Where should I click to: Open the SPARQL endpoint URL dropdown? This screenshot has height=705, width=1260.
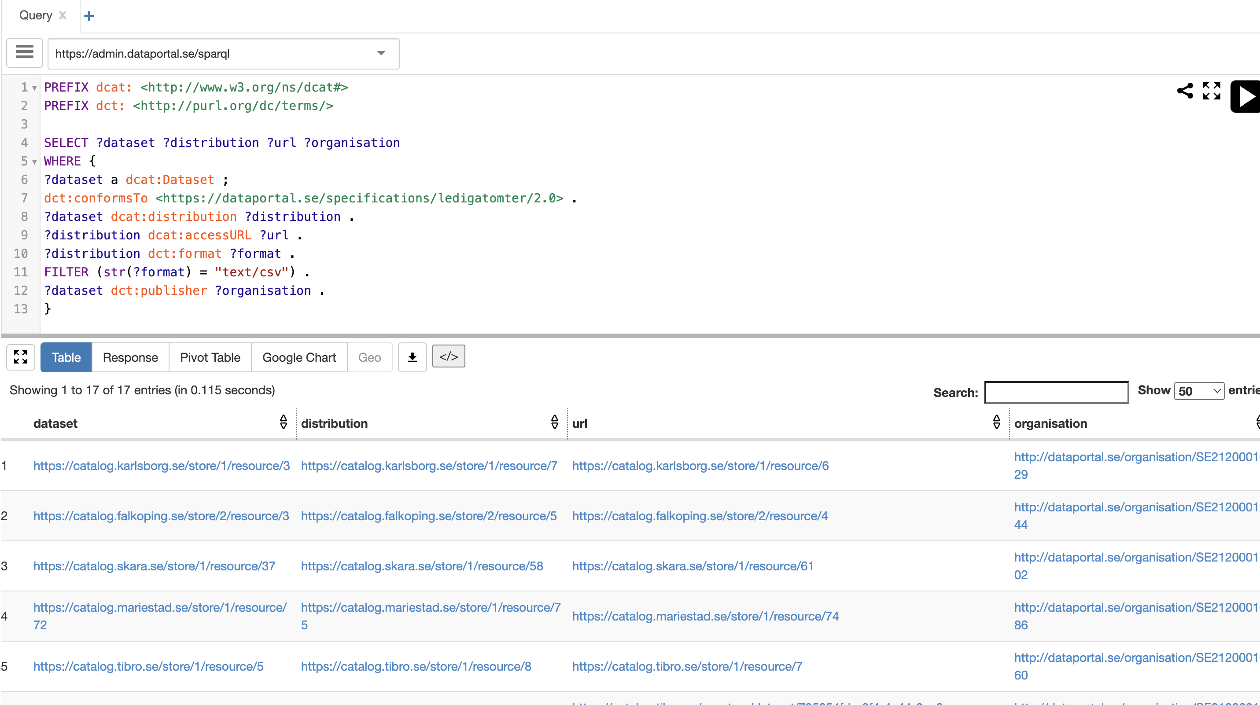[x=381, y=53]
